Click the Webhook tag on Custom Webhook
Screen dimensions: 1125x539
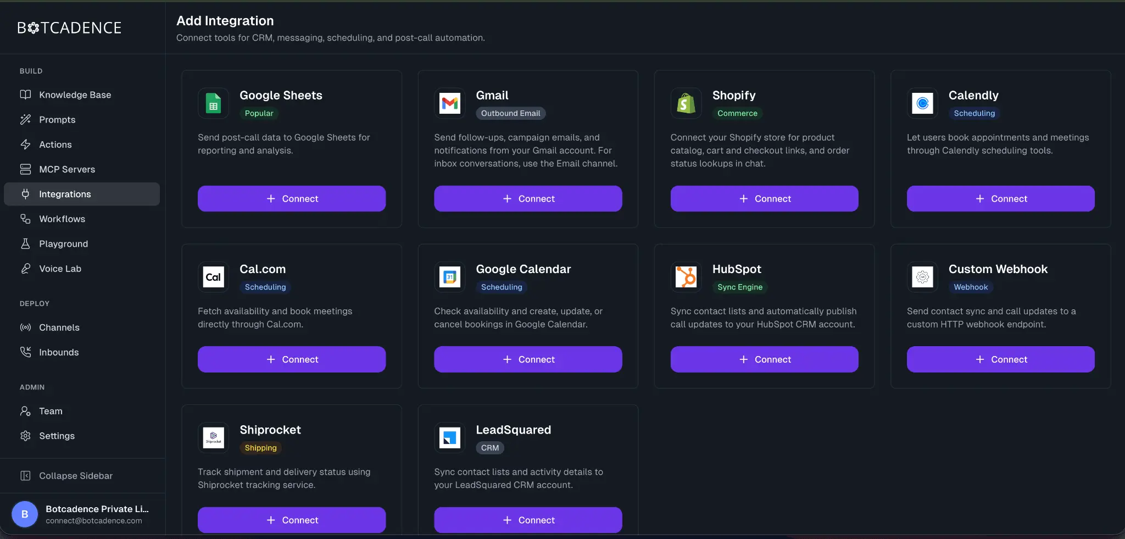pyautogui.click(x=971, y=287)
